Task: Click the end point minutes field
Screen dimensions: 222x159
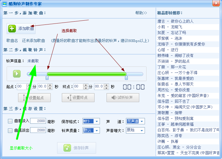Action: [x=78, y=86]
